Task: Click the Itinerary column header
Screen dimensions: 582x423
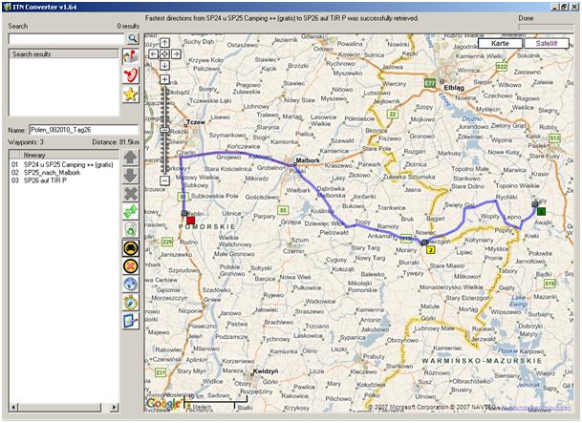Action: point(69,155)
